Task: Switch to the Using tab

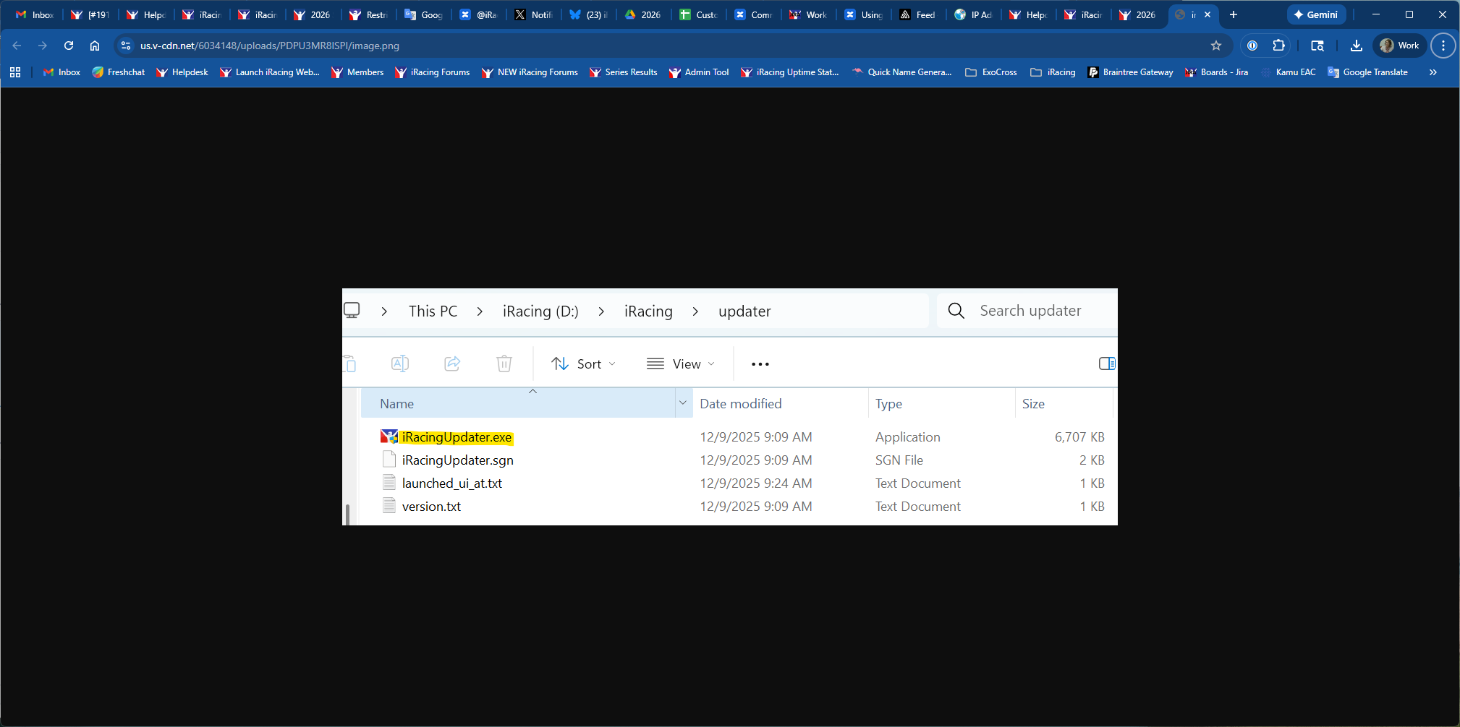Action: click(863, 14)
